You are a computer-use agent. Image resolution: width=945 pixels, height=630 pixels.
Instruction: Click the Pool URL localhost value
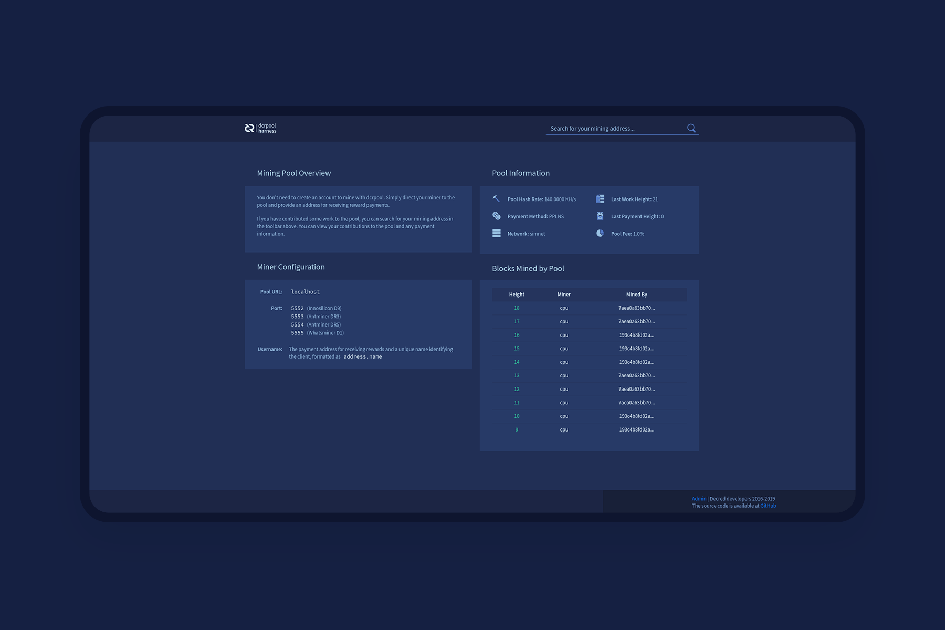pyautogui.click(x=305, y=292)
